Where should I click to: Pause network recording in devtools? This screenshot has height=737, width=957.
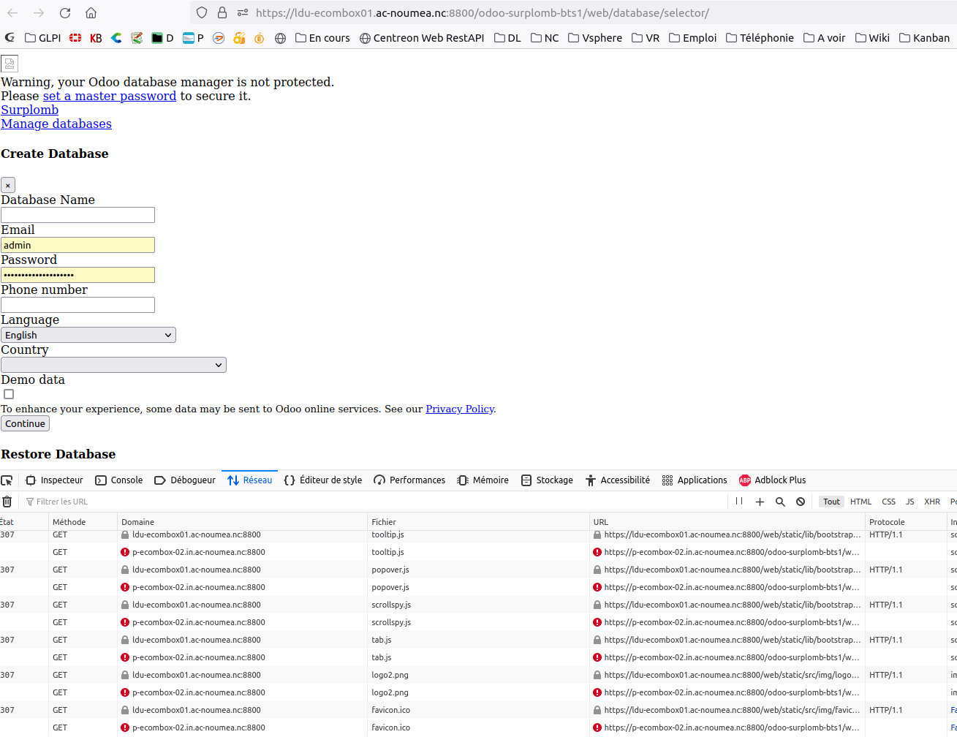[x=739, y=502]
